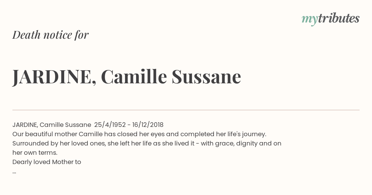
Task: Click the green "my" in the logo
Action: point(309,20)
